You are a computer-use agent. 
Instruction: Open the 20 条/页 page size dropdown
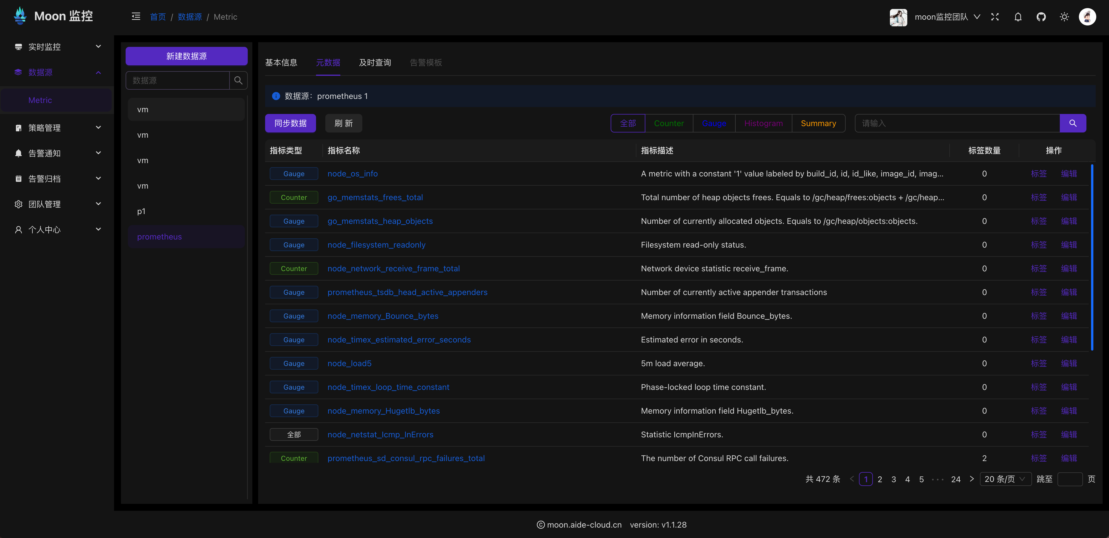pyautogui.click(x=1005, y=479)
